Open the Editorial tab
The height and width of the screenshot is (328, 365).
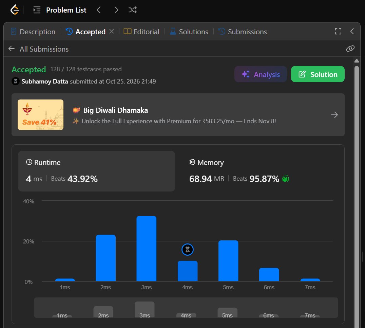141,32
